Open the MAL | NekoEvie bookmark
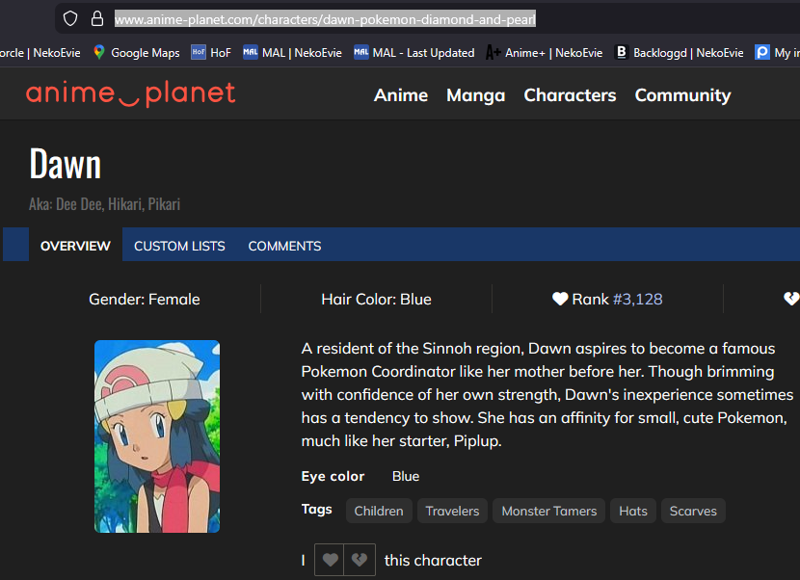This screenshot has width=800, height=580. pos(292,53)
